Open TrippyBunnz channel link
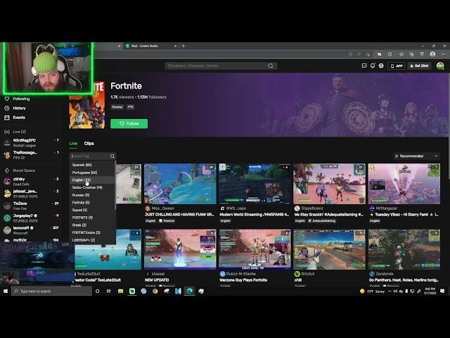Viewport: 450px width, 338px height. 312,208
